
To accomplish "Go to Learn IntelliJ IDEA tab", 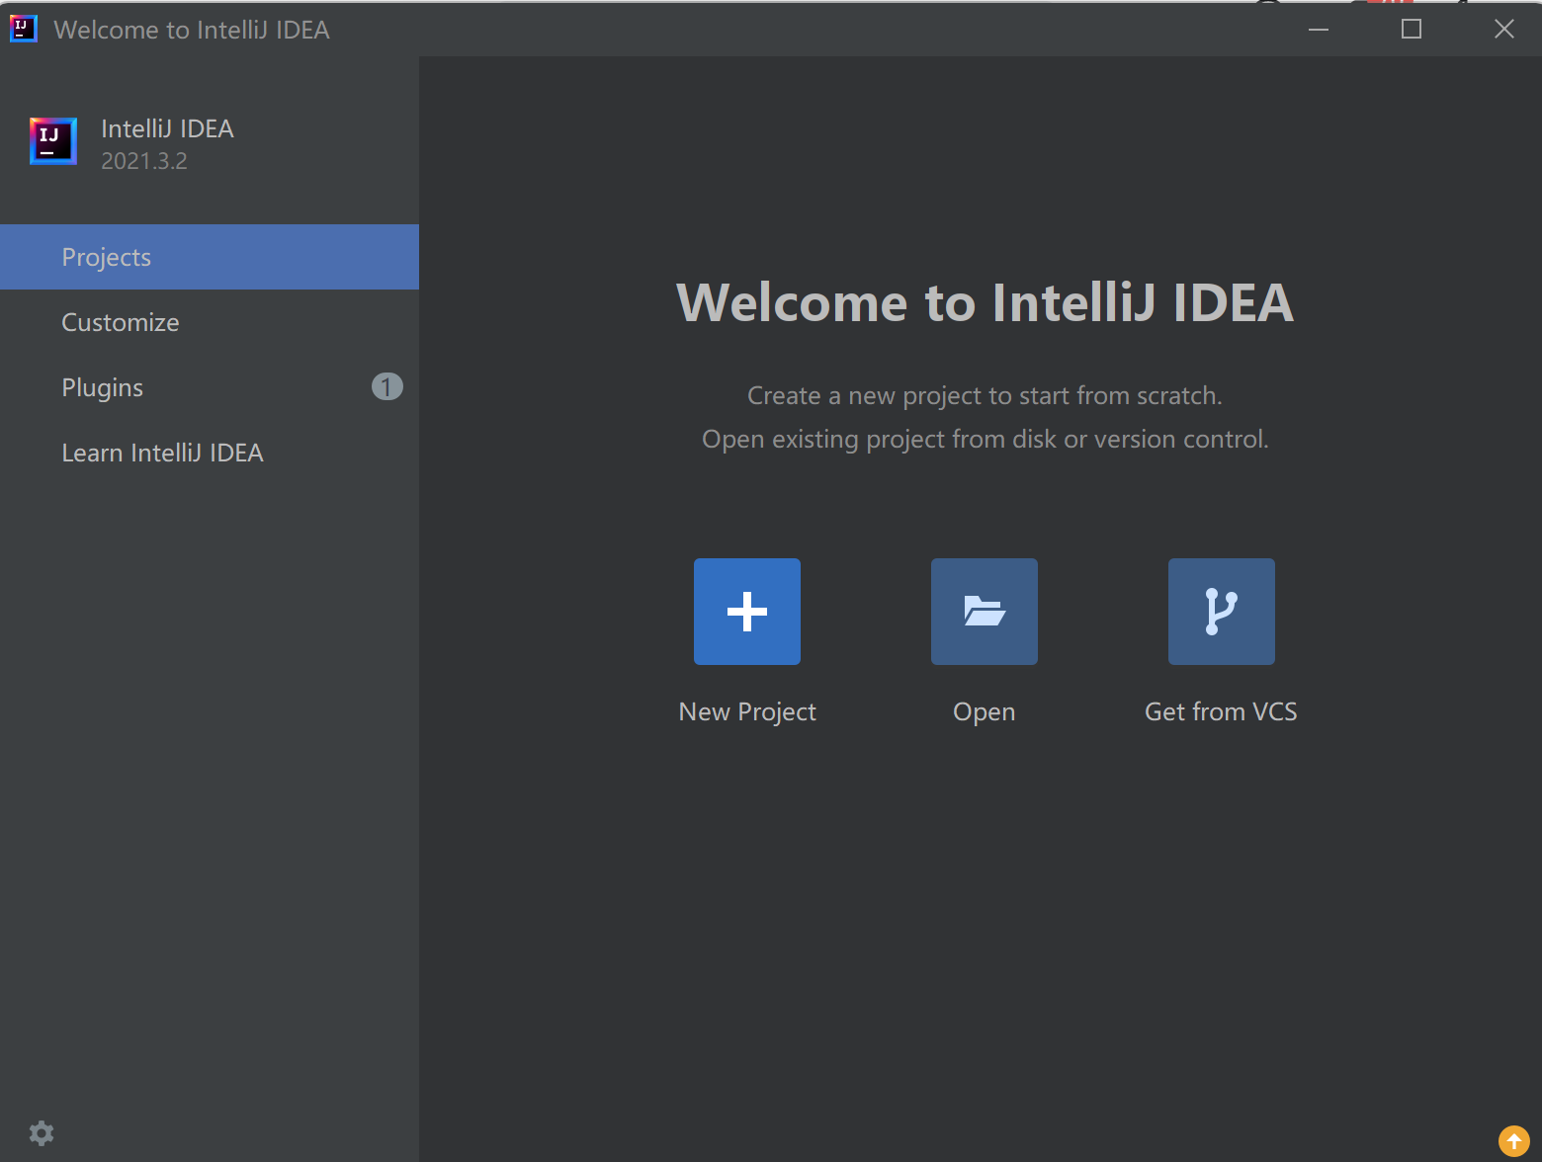I will tap(210, 453).
